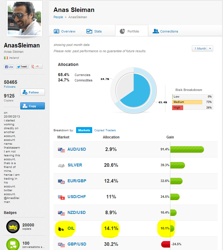Go to the People breadcrumb link

[x=58, y=17]
